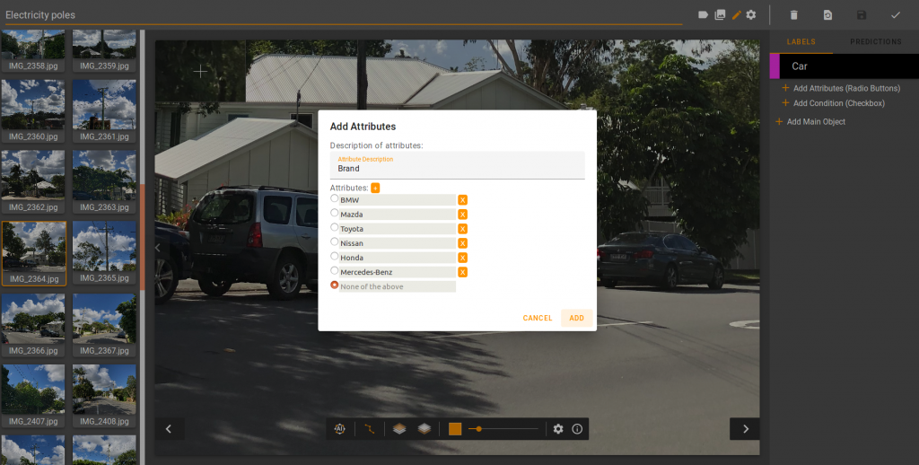Click the second layers stack icon
Viewport: 919px width, 465px height.
click(424, 429)
